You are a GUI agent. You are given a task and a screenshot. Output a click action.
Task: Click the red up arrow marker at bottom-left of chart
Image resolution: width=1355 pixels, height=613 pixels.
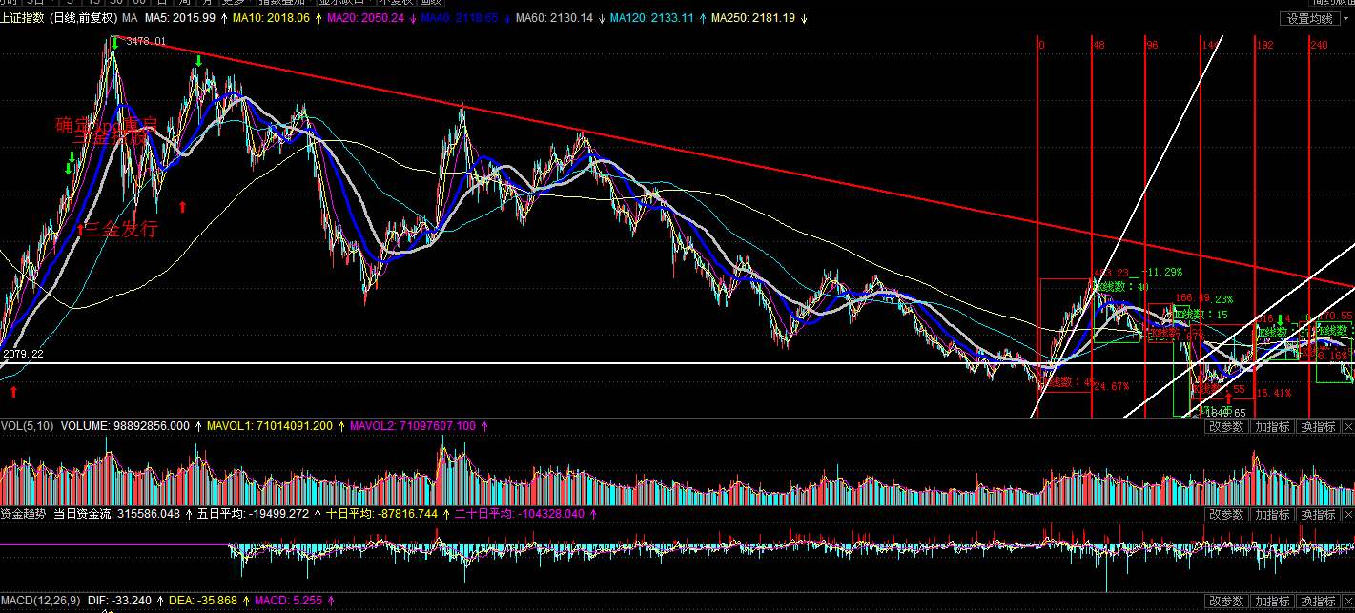pyautogui.click(x=13, y=391)
